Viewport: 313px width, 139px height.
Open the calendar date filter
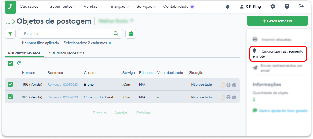click(131, 34)
